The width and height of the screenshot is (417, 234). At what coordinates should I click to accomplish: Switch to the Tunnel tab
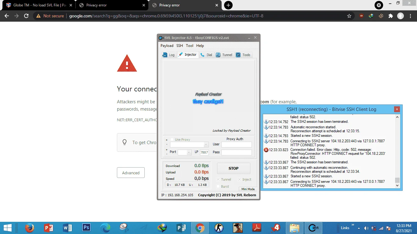pos(224,55)
